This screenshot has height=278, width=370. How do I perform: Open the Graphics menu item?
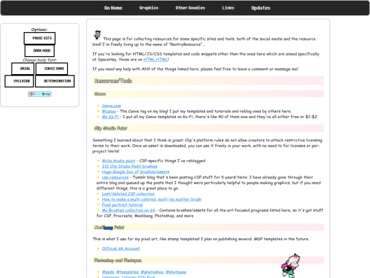click(149, 8)
